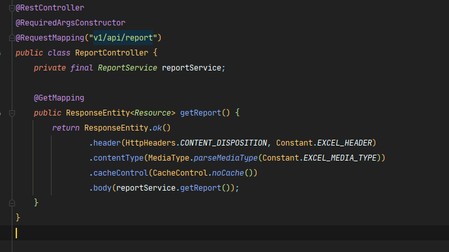Click the ReportService type in field declaration
The width and height of the screenshot is (449, 252).
(x=127, y=68)
